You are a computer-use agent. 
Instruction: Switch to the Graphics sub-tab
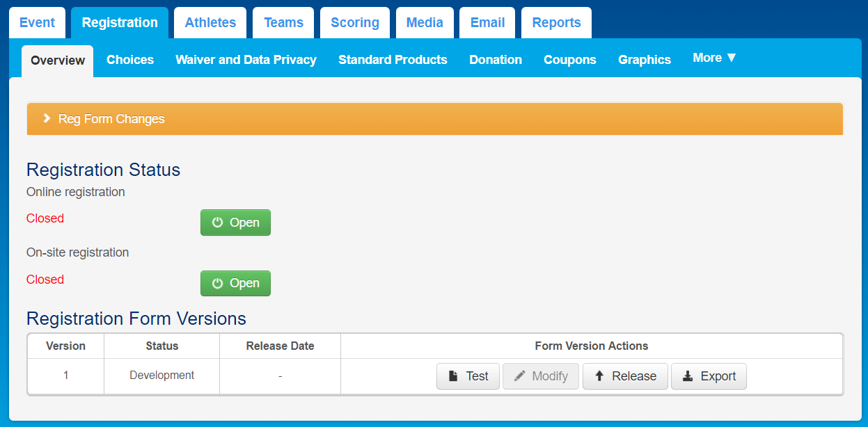[x=645, y=60]
